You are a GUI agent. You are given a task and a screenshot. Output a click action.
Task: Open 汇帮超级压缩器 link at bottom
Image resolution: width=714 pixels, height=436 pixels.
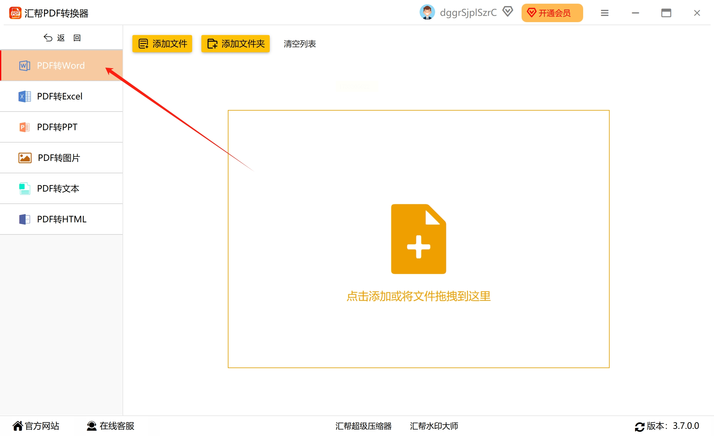[x=363, y=426]
